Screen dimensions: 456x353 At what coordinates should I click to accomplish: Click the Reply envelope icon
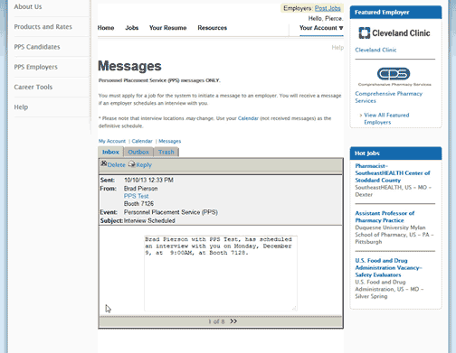pyautogui.click(x=132, y=163)
